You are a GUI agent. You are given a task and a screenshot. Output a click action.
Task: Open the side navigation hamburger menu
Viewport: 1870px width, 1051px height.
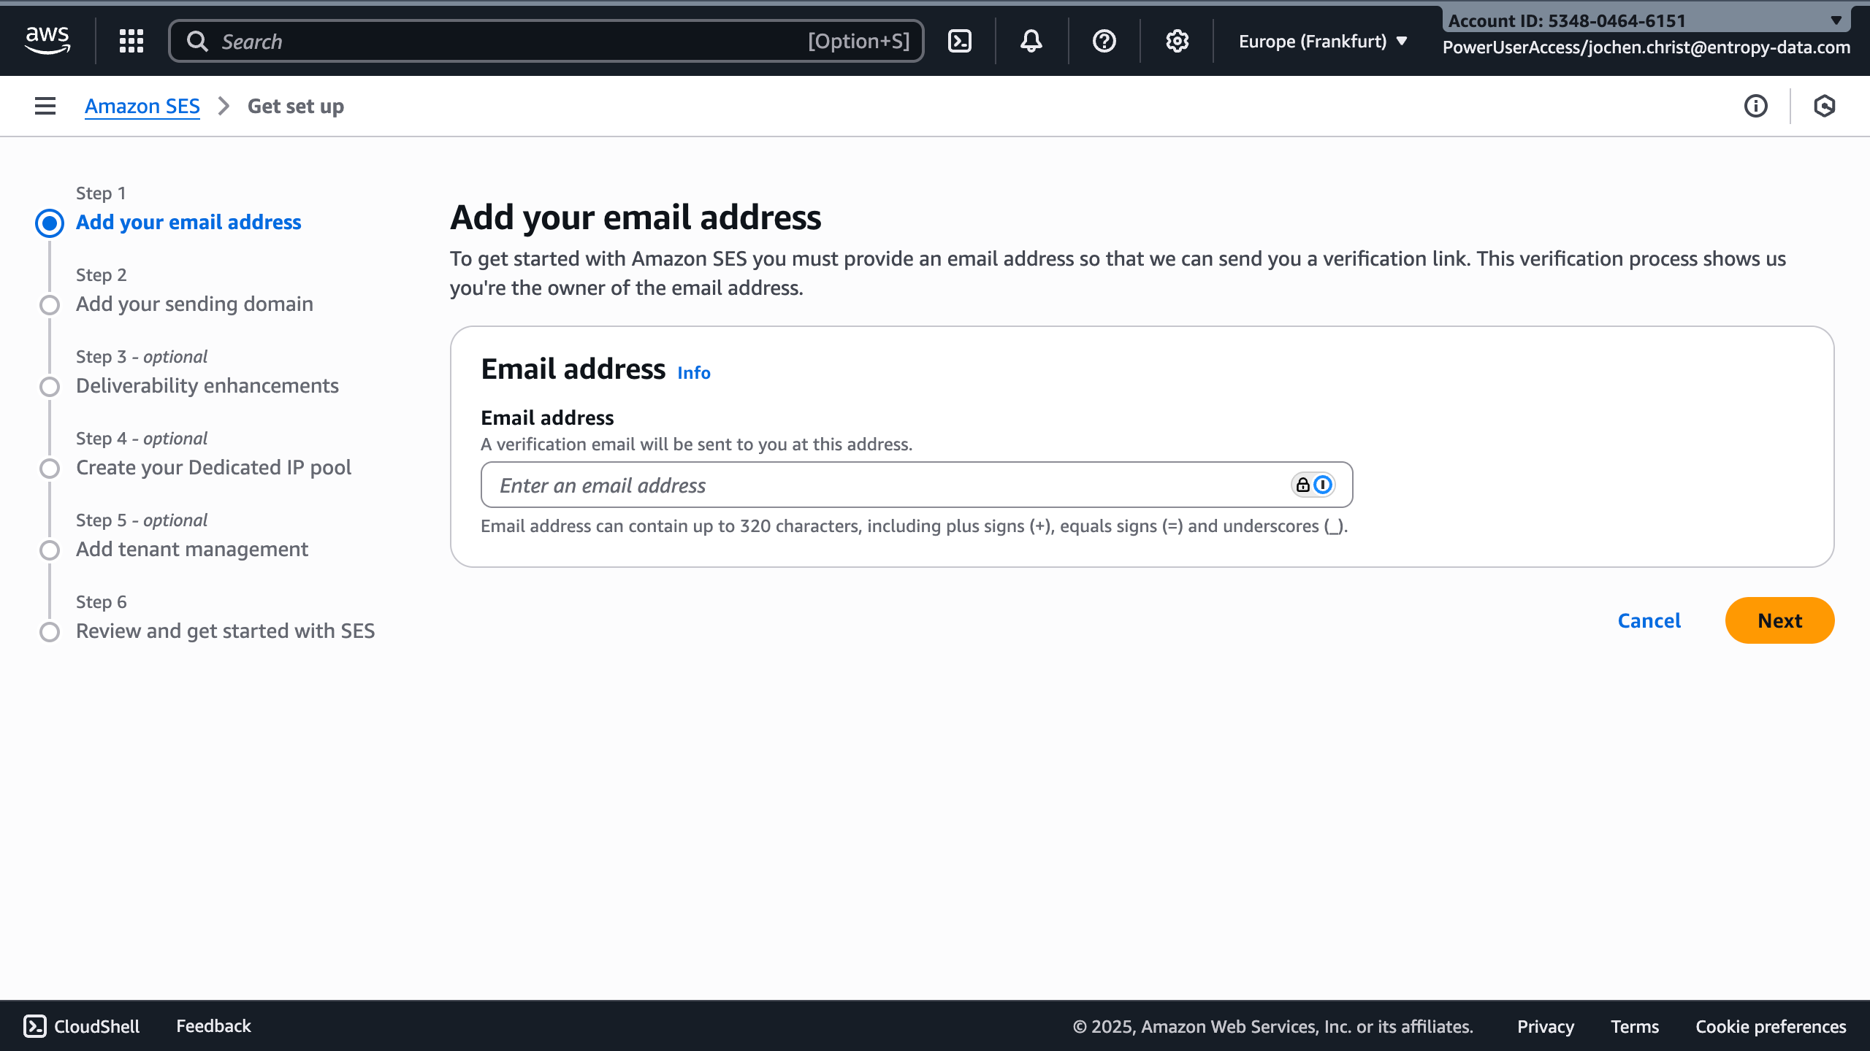point(45,106)
